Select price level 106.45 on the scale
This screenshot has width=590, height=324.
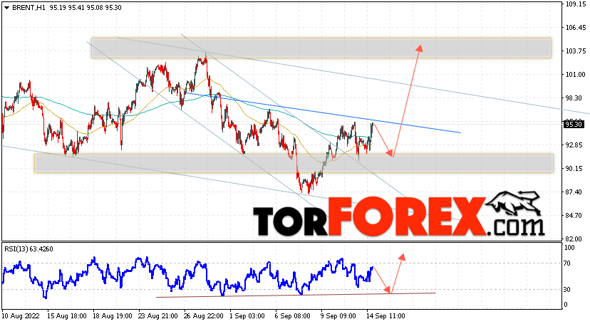tap(576, 28)
